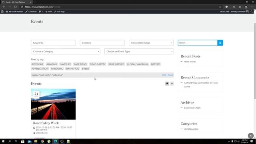
Task: Switch to box grid layout icon
Action: (167, 84)
